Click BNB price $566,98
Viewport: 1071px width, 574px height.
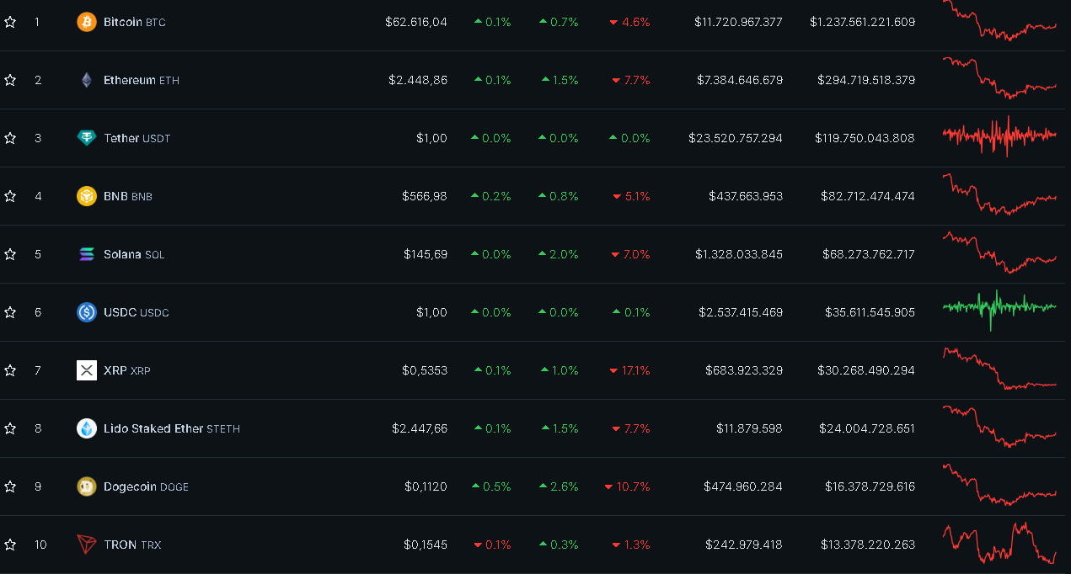tap(425, 196)
